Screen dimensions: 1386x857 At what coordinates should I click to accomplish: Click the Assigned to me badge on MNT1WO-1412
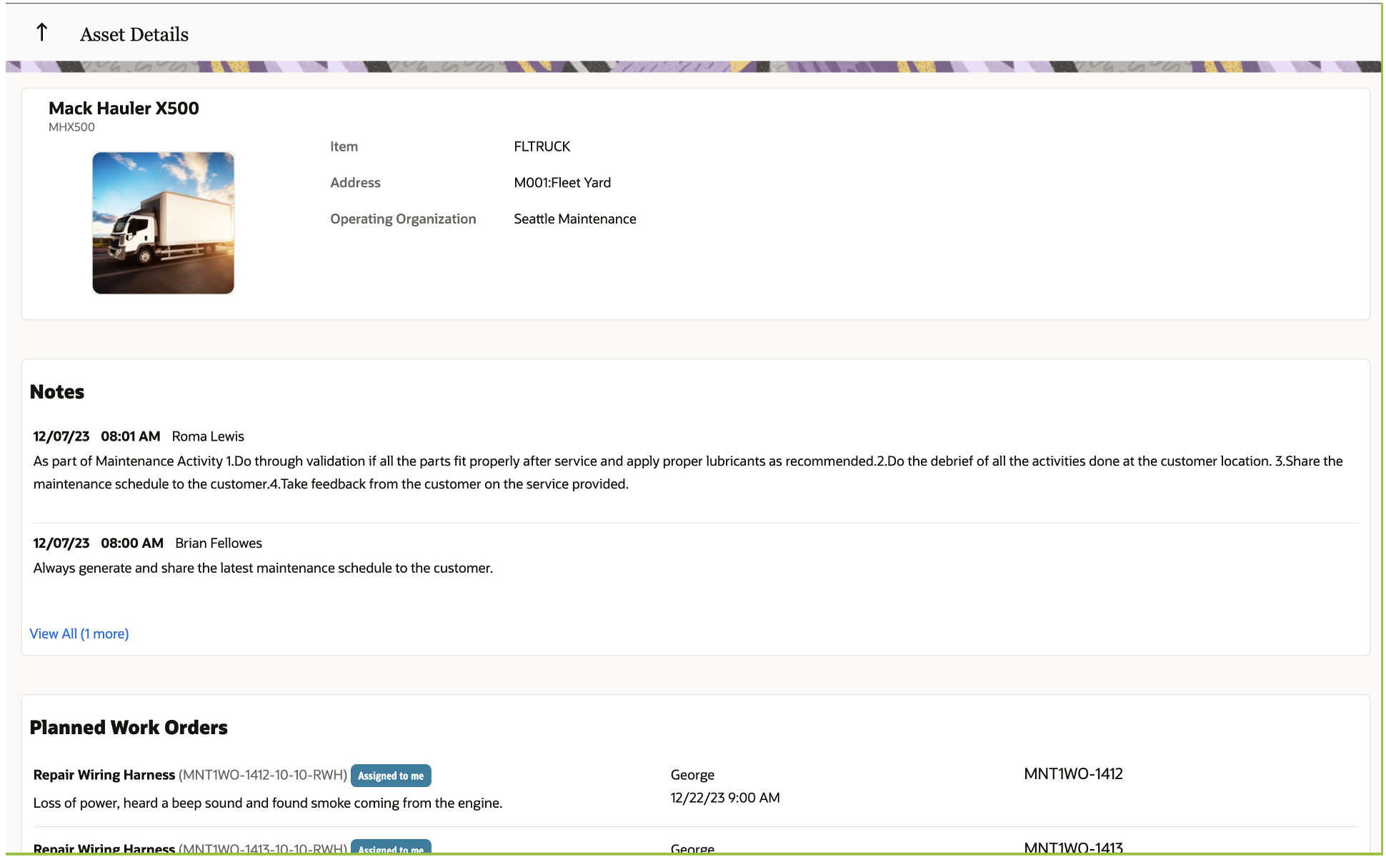(391, 776)
